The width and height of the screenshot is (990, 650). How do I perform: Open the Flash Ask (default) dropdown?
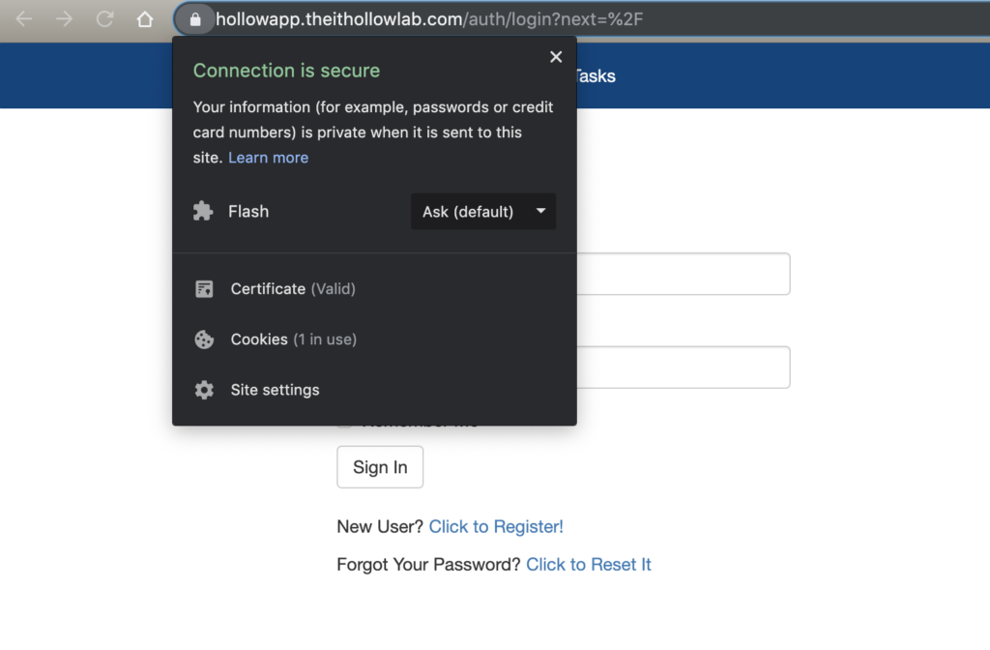tap(483, 211)
